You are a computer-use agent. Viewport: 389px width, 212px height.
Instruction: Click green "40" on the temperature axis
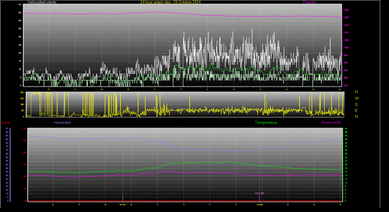pyautogui.click(x=346, y=129)
